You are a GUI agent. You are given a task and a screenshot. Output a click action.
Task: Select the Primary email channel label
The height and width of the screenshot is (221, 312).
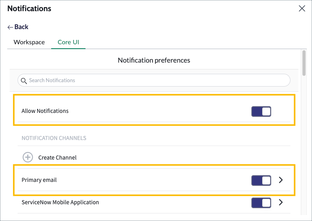[x=39, y=180]
